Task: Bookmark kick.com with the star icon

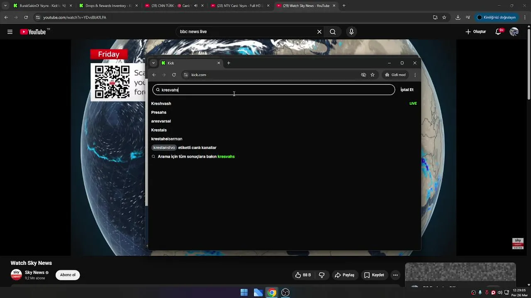Action: click(373, 75)
